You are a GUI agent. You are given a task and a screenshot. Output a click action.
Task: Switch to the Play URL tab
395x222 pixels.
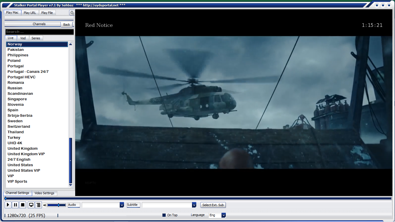(30, 13)
